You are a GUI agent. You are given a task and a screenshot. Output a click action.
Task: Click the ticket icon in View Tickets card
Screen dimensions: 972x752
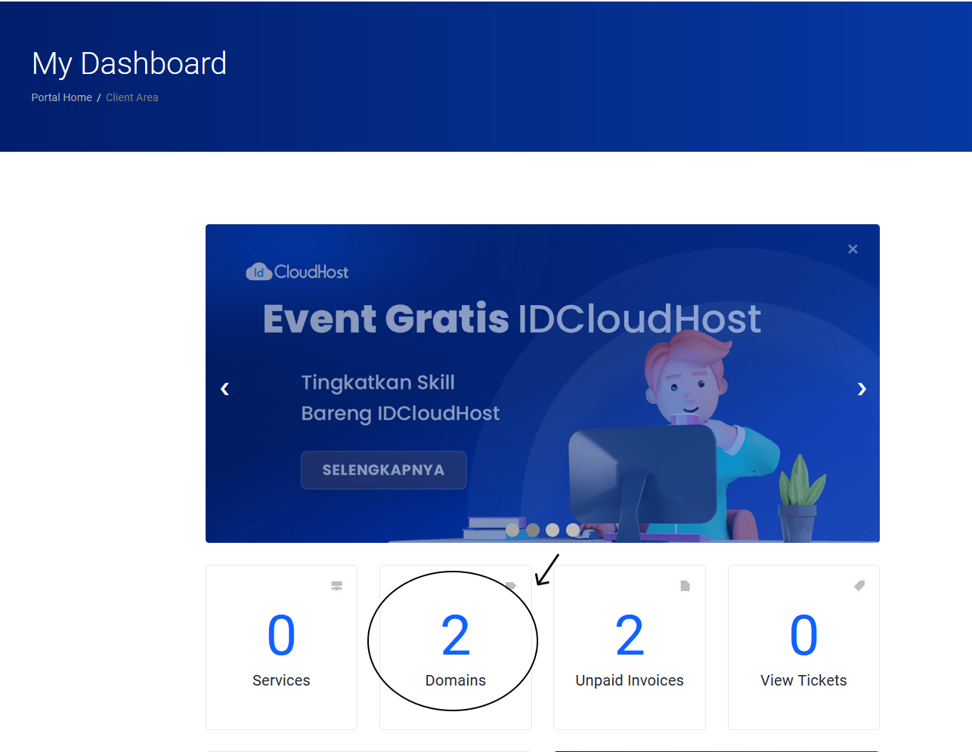coord(859,586)
